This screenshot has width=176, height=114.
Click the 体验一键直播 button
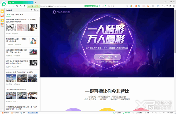tap(107, 57)
